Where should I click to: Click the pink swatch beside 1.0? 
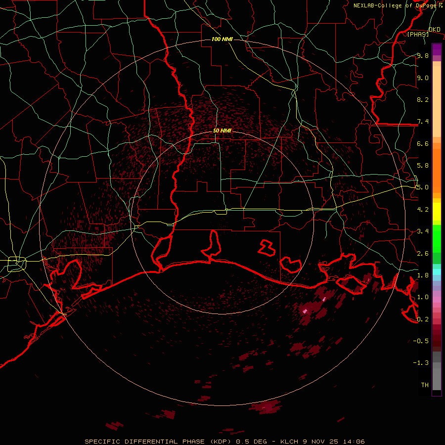437,300
